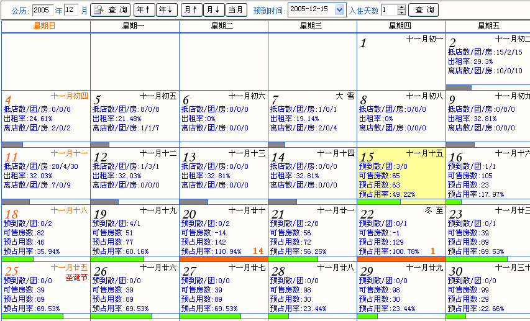530x321 pixels.
Task: Focus the month input field showing 12
Action: pos(71,10)
